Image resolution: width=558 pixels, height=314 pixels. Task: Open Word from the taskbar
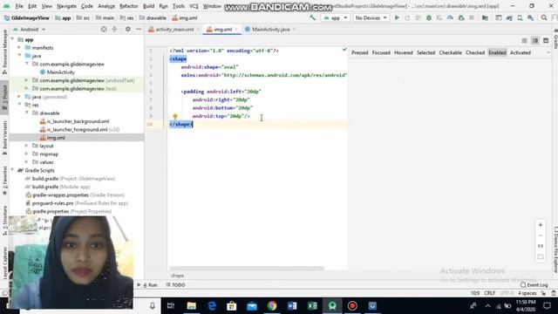click(x=292, y=306)
